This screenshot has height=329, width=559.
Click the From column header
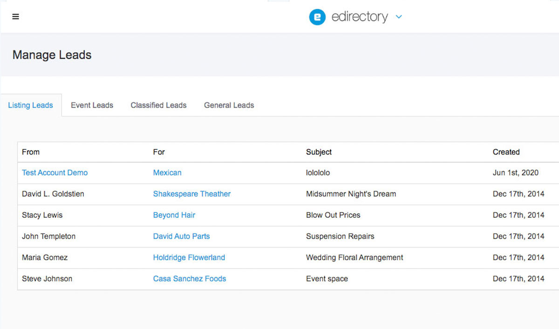[x=31, y=152]
